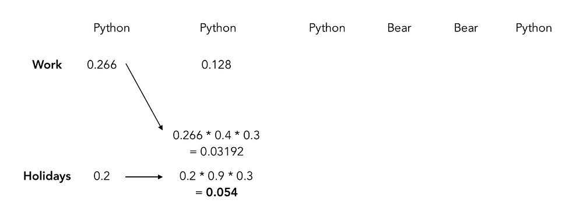Click the last Python column header
The height and width of the screenshot is (217, 583).
click(533, 28)
